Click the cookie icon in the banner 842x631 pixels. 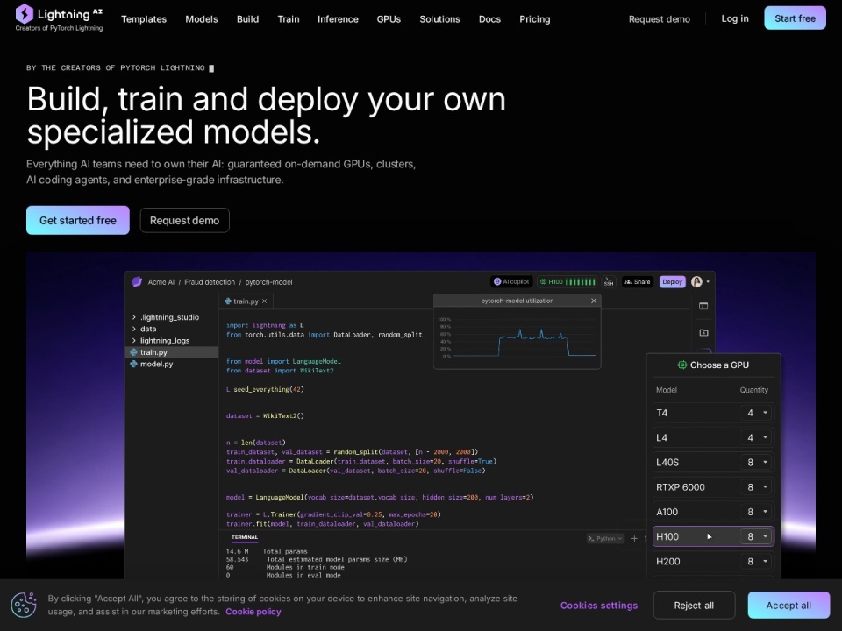pyautogui.click(x=24, y=605)
